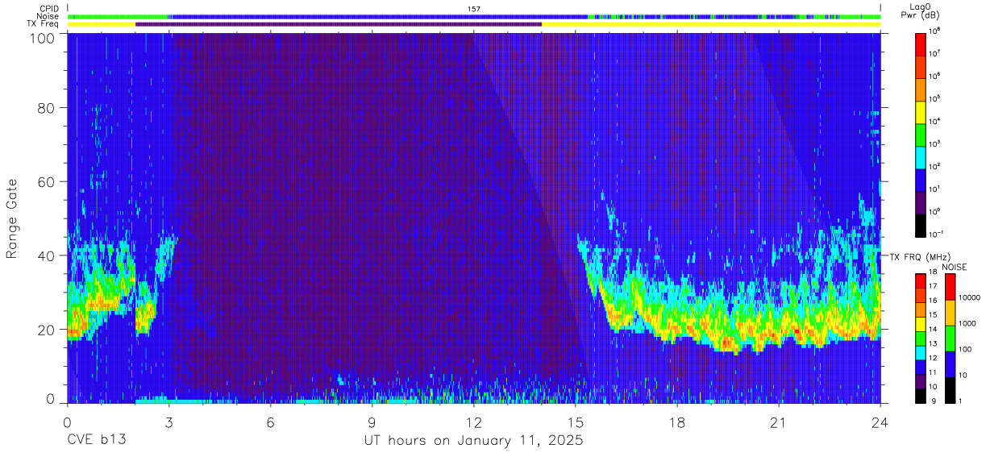This screenshot has width=990, height=457.
Task: Click the 15 hour mark on the UT axis
Action: [x=575, y=422]
